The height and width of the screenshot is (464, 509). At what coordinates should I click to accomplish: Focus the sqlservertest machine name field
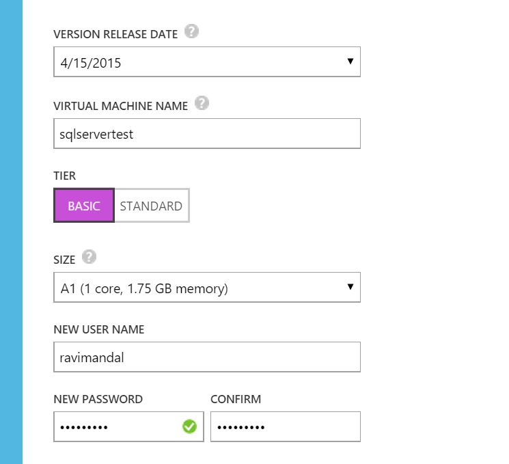(x=206, y=134)
